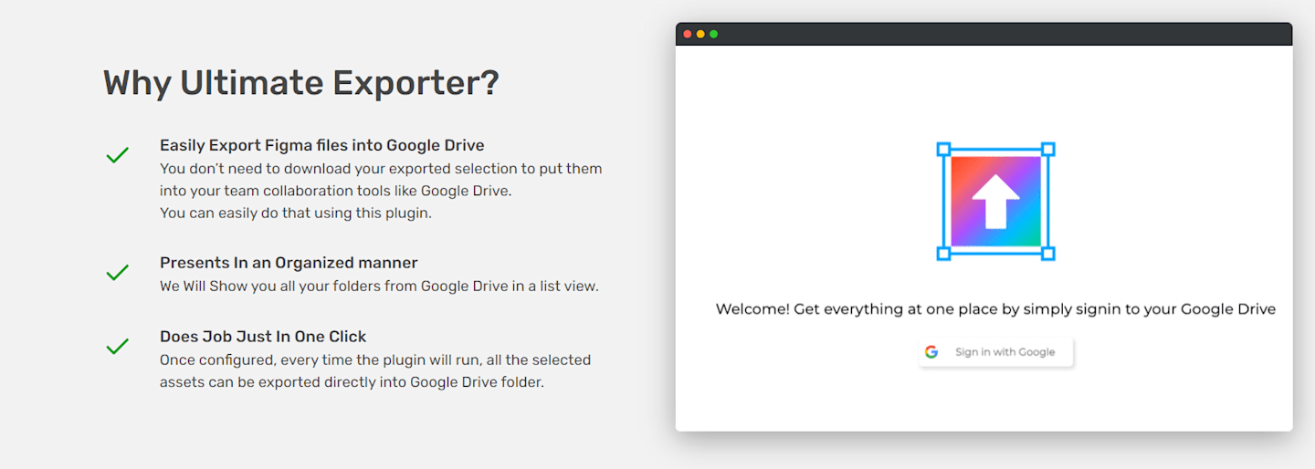Screen dimensions: 1315x469
Task: Click the green checkmark beside Presents In an Organized manner
Action: pyautogui.click(x=117, y=273)
